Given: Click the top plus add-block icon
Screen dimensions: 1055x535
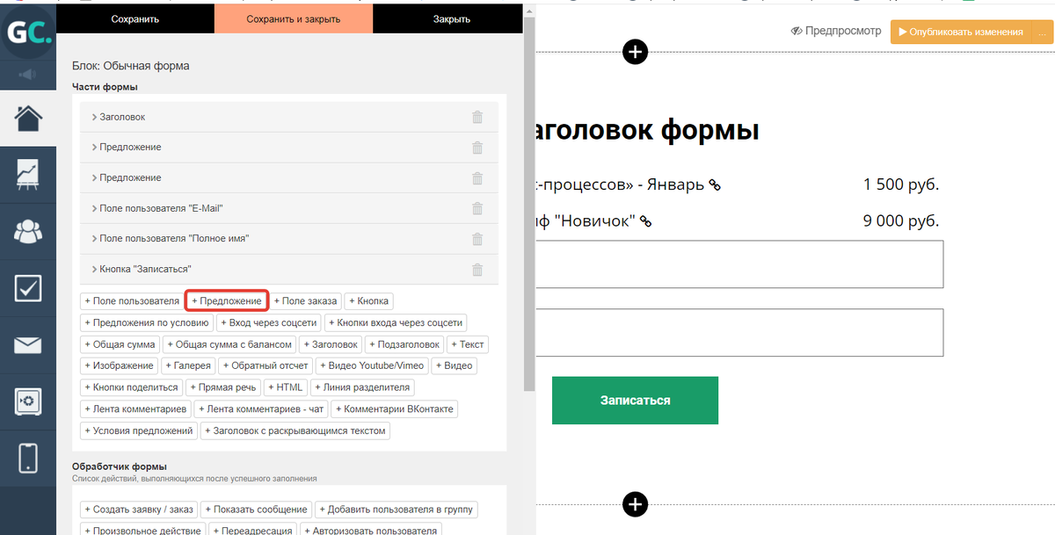Looking at the screenshot, I should pyautogui.click(x=635, y=52).
